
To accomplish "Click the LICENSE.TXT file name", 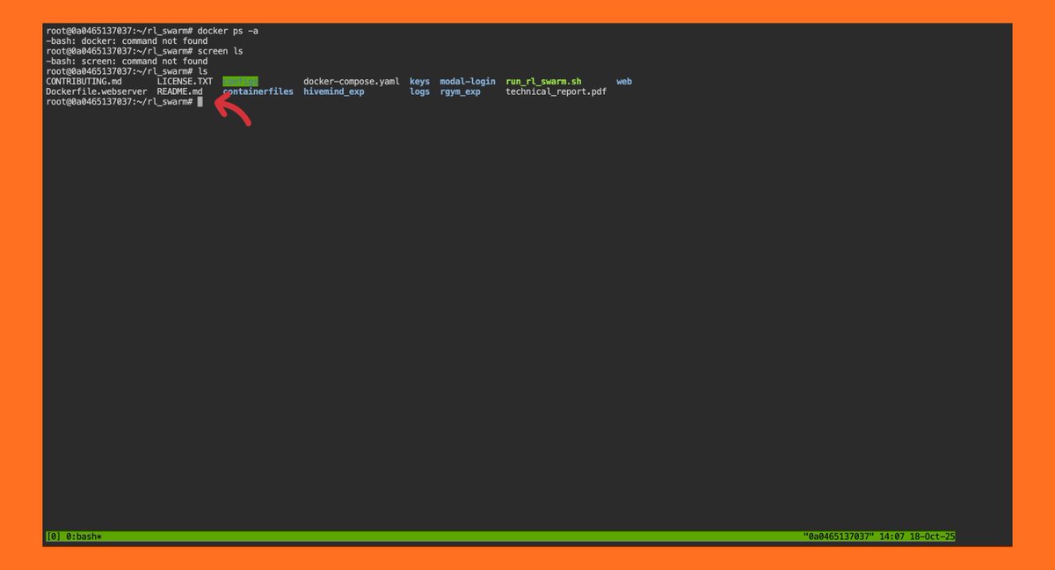I will 185,82.
